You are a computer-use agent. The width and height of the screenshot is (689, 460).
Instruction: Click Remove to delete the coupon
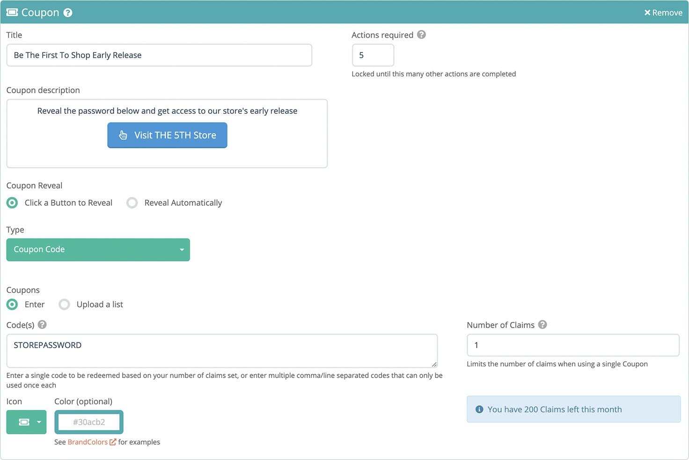click(x=663, y=13)
